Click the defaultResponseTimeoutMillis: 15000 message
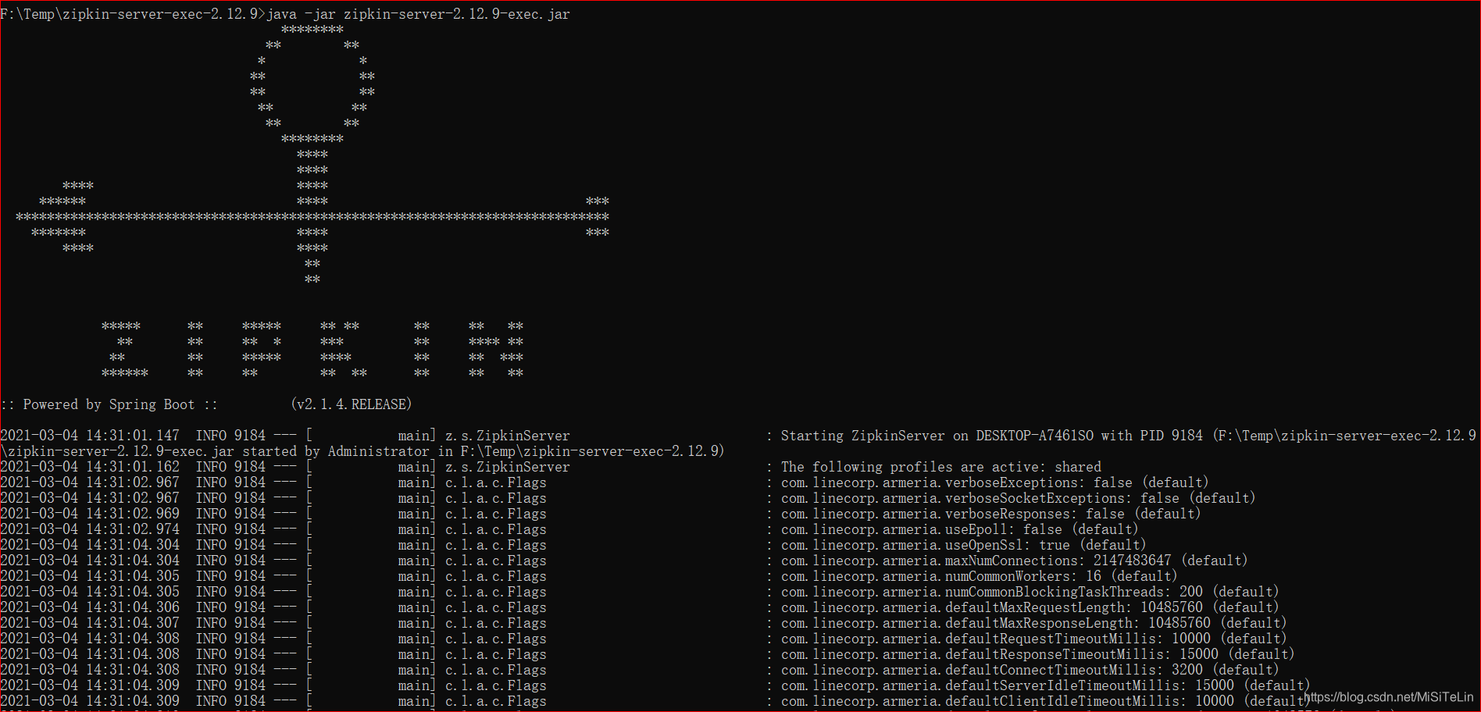Screen dimensions: 1481x712 [1037, 654]
